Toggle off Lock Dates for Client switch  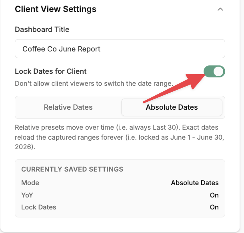pos(214,71)
